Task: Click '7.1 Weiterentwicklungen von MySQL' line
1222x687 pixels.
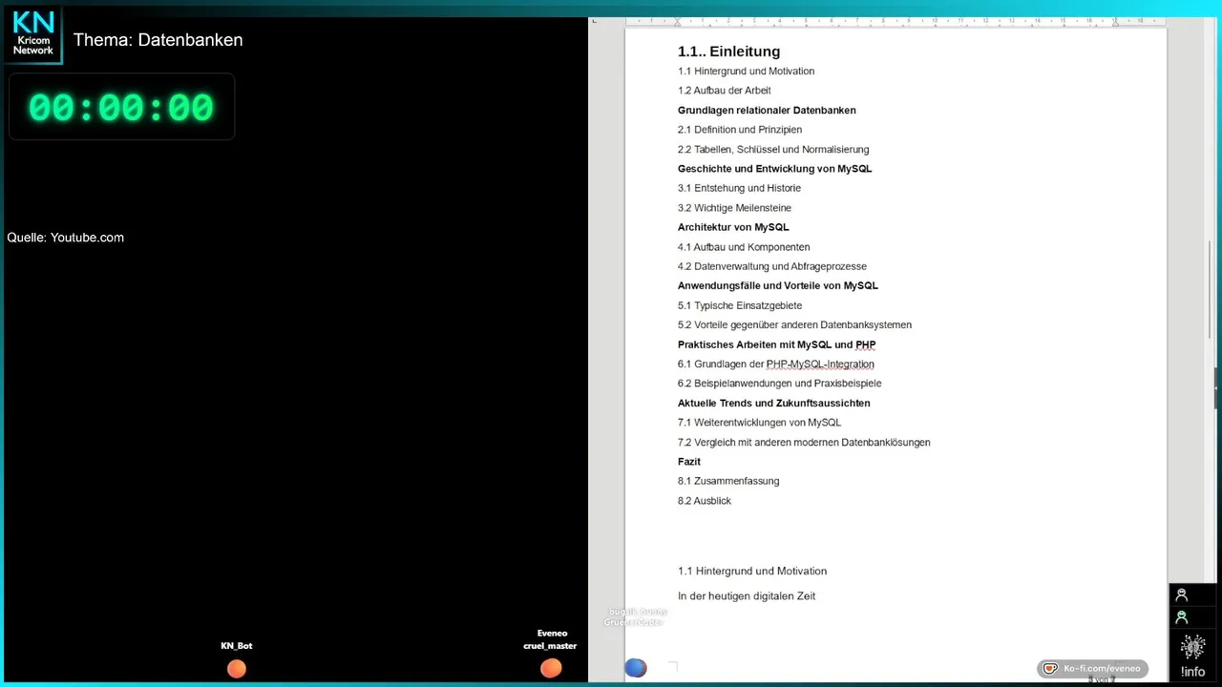Action: (759, 423)
